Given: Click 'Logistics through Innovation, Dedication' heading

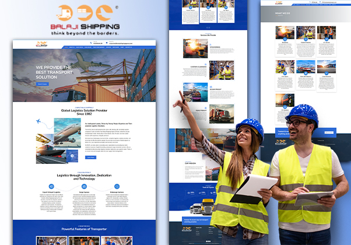Looking at the screenshot, I should [84, 177].
